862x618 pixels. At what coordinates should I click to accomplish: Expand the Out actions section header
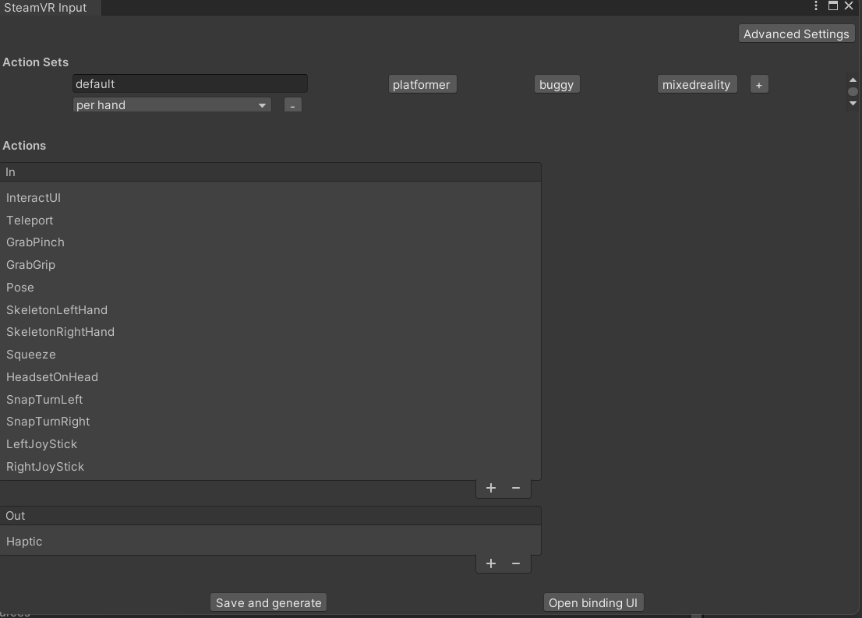point(270,515)
